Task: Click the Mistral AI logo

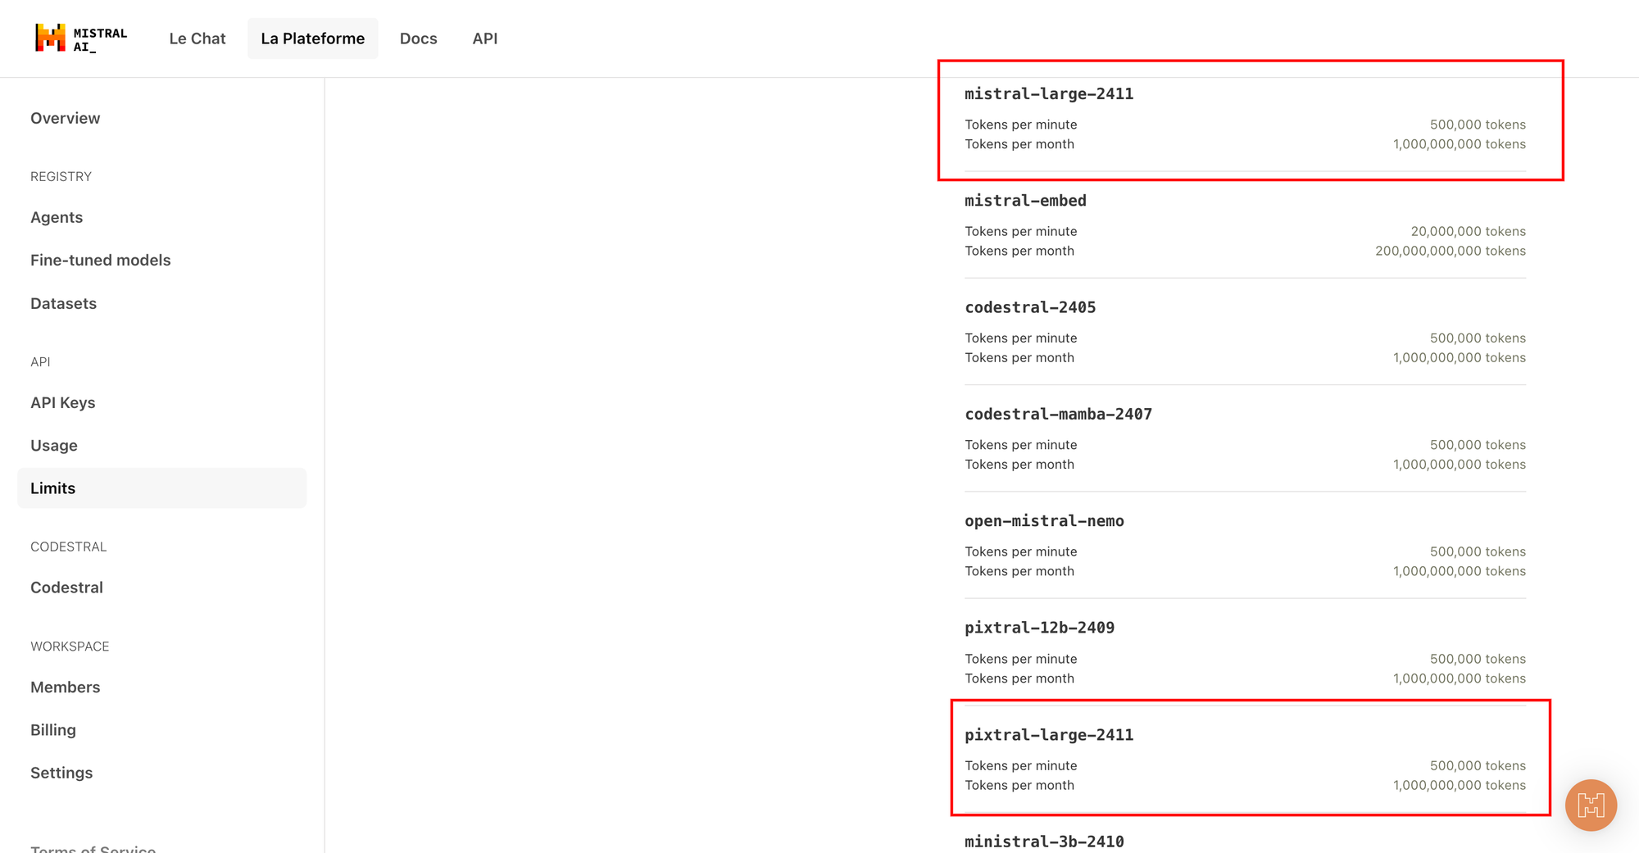Action: (81, 39)
